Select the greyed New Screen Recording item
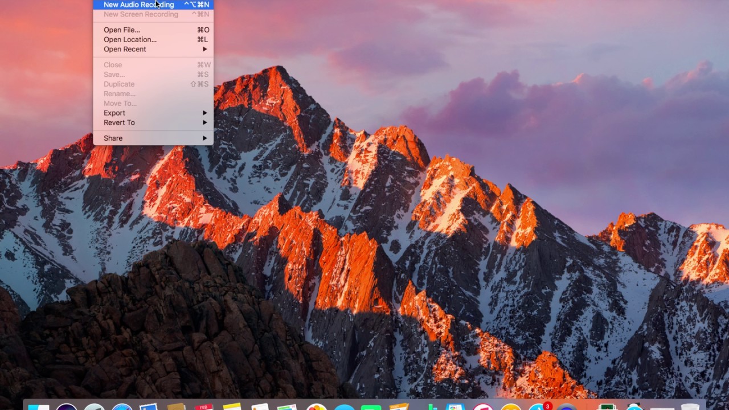The width and height of the screenshot is (729, 410). pos(153,14)
